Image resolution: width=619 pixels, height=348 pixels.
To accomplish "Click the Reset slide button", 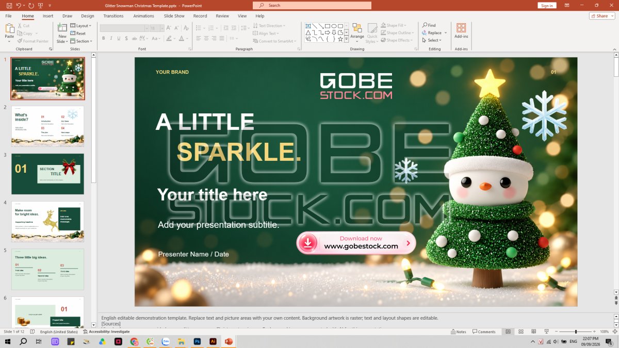I will [x=78, y=34].
